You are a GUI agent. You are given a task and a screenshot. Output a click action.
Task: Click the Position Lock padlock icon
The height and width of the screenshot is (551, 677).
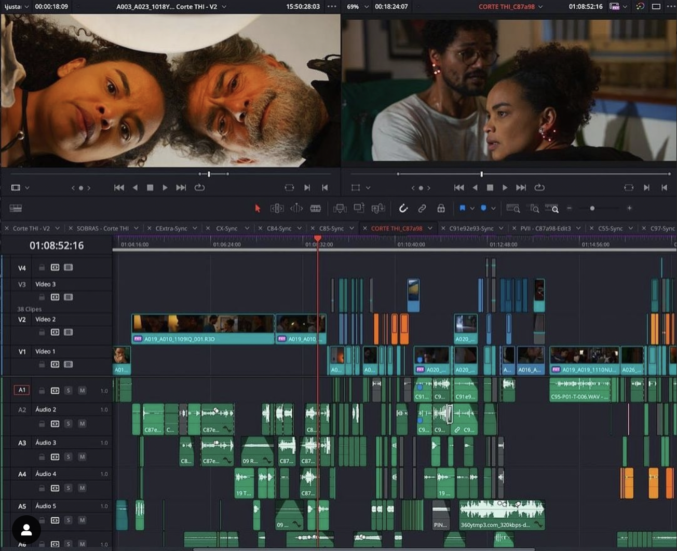pyautogui.click(x=441, y=208)
